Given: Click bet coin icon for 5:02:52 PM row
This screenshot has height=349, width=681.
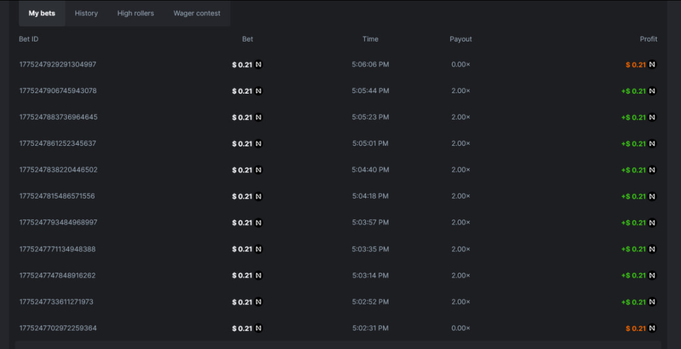Looking at the screenshot, I should [x=259, y=302].
